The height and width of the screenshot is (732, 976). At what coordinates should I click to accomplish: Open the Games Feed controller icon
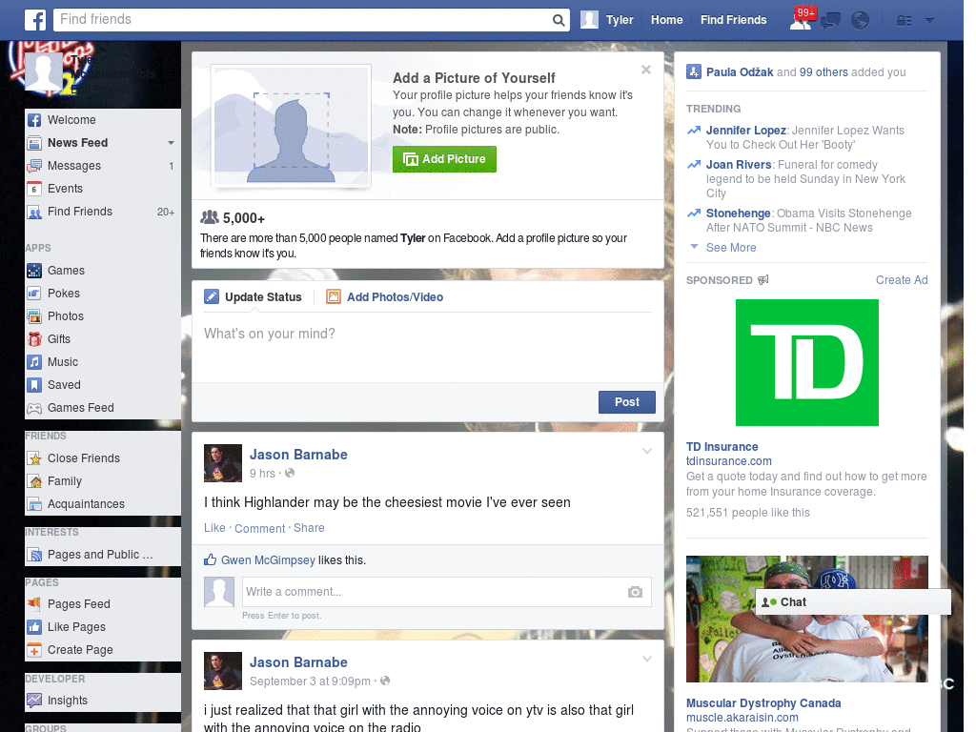34,408
